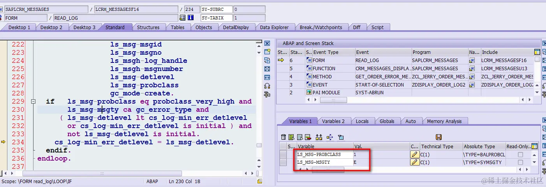Click the navigation icon in the READ_LOG stack row
This screenshot has height=187, width=546.
[x=472, y=60]
